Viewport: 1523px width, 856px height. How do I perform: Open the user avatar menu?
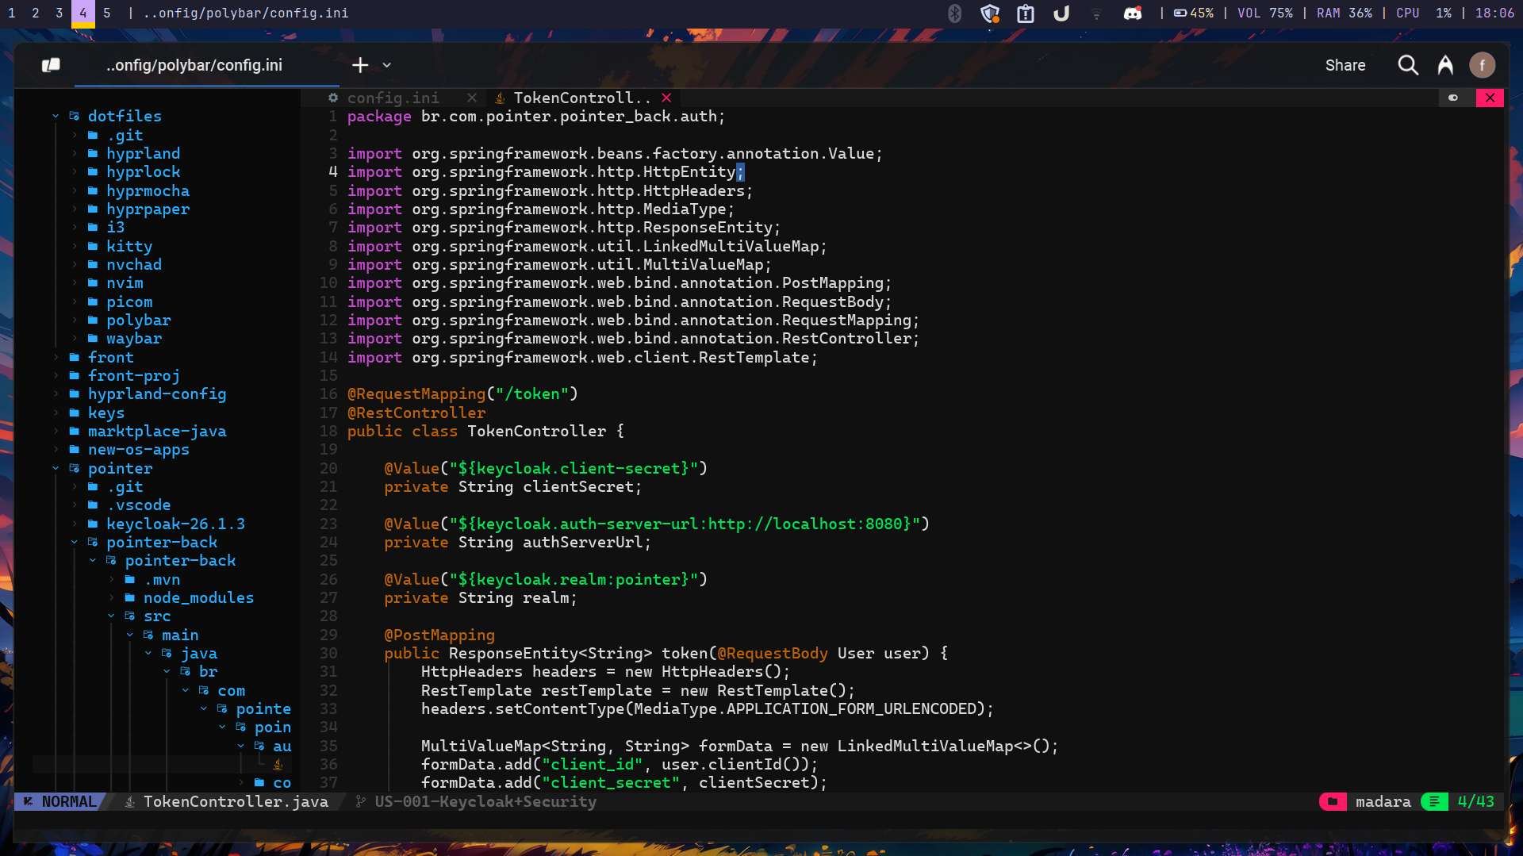(x=1482, y=65)
